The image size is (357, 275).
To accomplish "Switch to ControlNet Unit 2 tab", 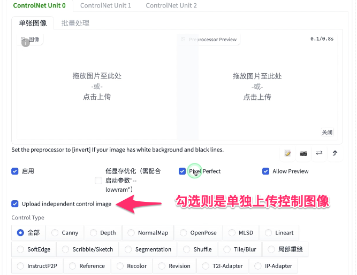I will (x=171, y=5).
